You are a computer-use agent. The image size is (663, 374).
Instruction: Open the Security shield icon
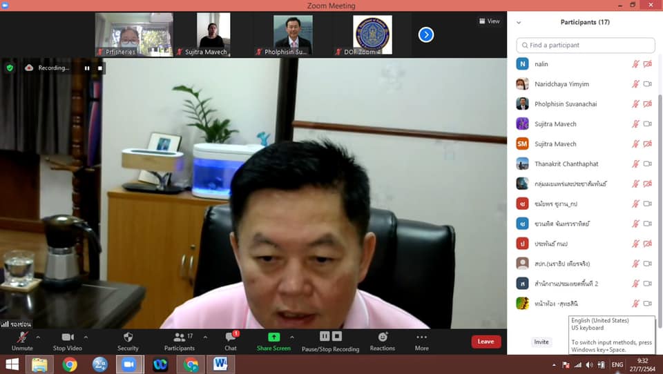coord(128,337)
